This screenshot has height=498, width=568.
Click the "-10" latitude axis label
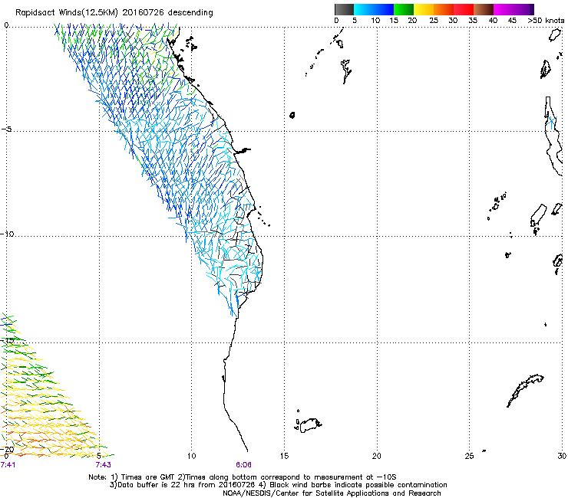point(7,234)
